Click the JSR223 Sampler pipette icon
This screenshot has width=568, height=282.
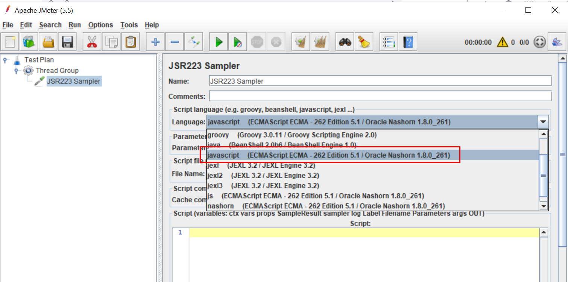pyautogui.click(x=39, y=81)
